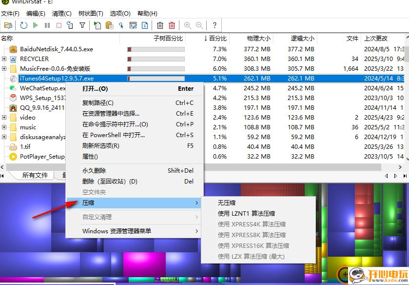
Task: Click the Help question mark icon
Action: 213,25
